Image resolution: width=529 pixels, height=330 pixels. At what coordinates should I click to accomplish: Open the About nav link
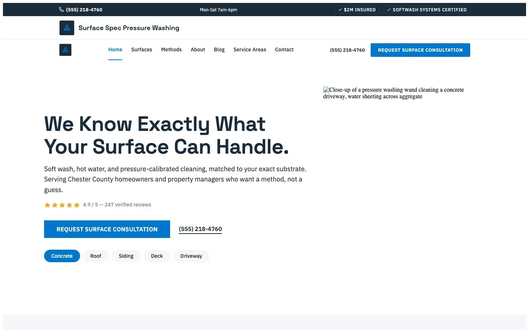point(198,49)
